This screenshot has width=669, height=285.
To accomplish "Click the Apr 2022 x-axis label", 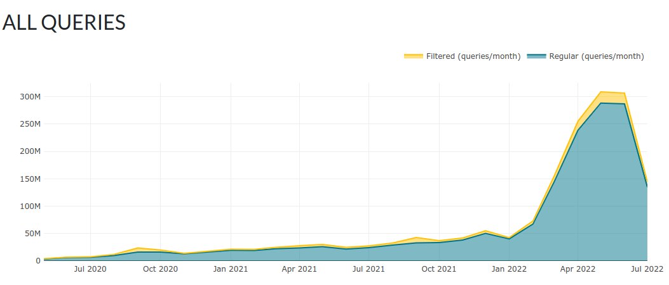I will pyautogui.click(x=578, y=269).
